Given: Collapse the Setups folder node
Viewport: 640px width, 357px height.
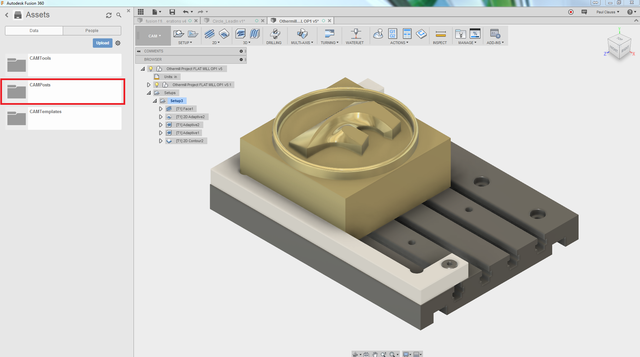Looking at the screenshot, I should click(149, 93).
